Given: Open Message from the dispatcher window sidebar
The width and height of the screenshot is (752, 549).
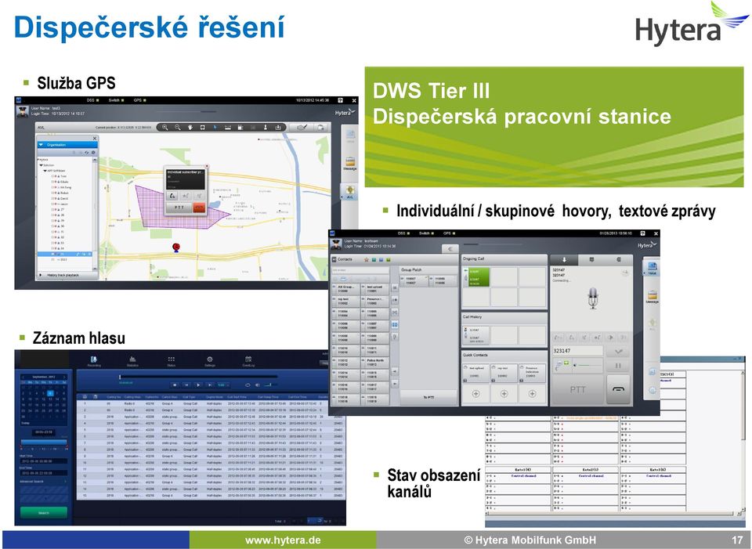Looking at the screenshot, I should point(653,297).
